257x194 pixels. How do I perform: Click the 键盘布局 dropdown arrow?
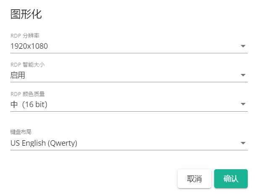pyautogui.click(x=243, y=143)
